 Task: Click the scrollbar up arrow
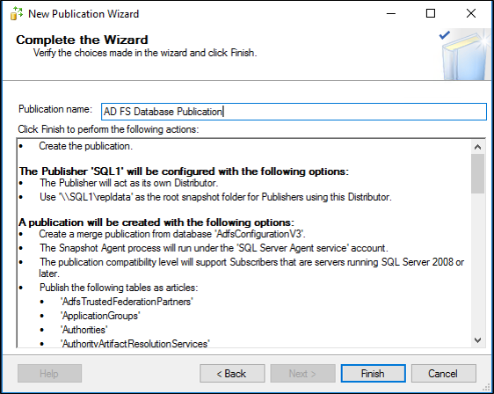477,147
